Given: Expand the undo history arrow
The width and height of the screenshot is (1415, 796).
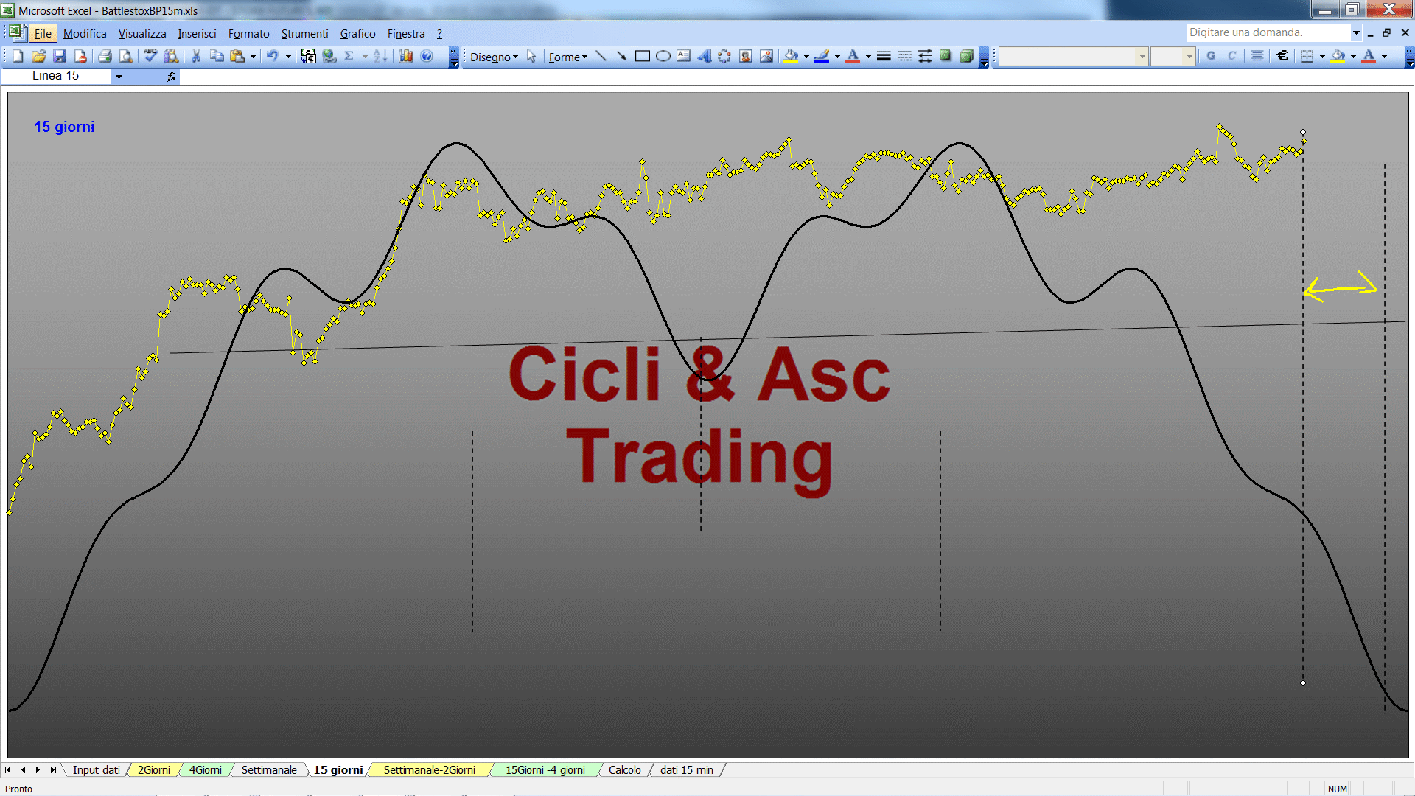Looking at the screenshot, I should (288, 56).
